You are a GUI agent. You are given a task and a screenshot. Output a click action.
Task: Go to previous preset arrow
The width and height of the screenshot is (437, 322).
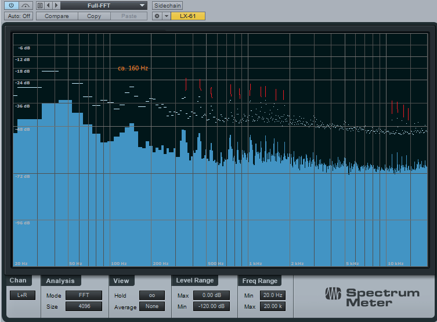[x=49, y=5]
